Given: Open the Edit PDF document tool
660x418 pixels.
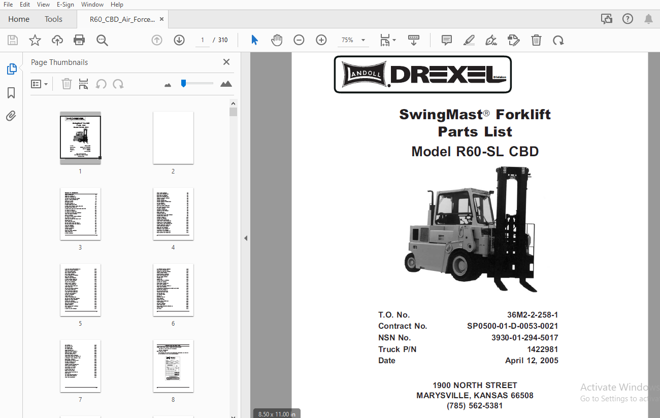Looking at the screenshot, I should 514,40.
